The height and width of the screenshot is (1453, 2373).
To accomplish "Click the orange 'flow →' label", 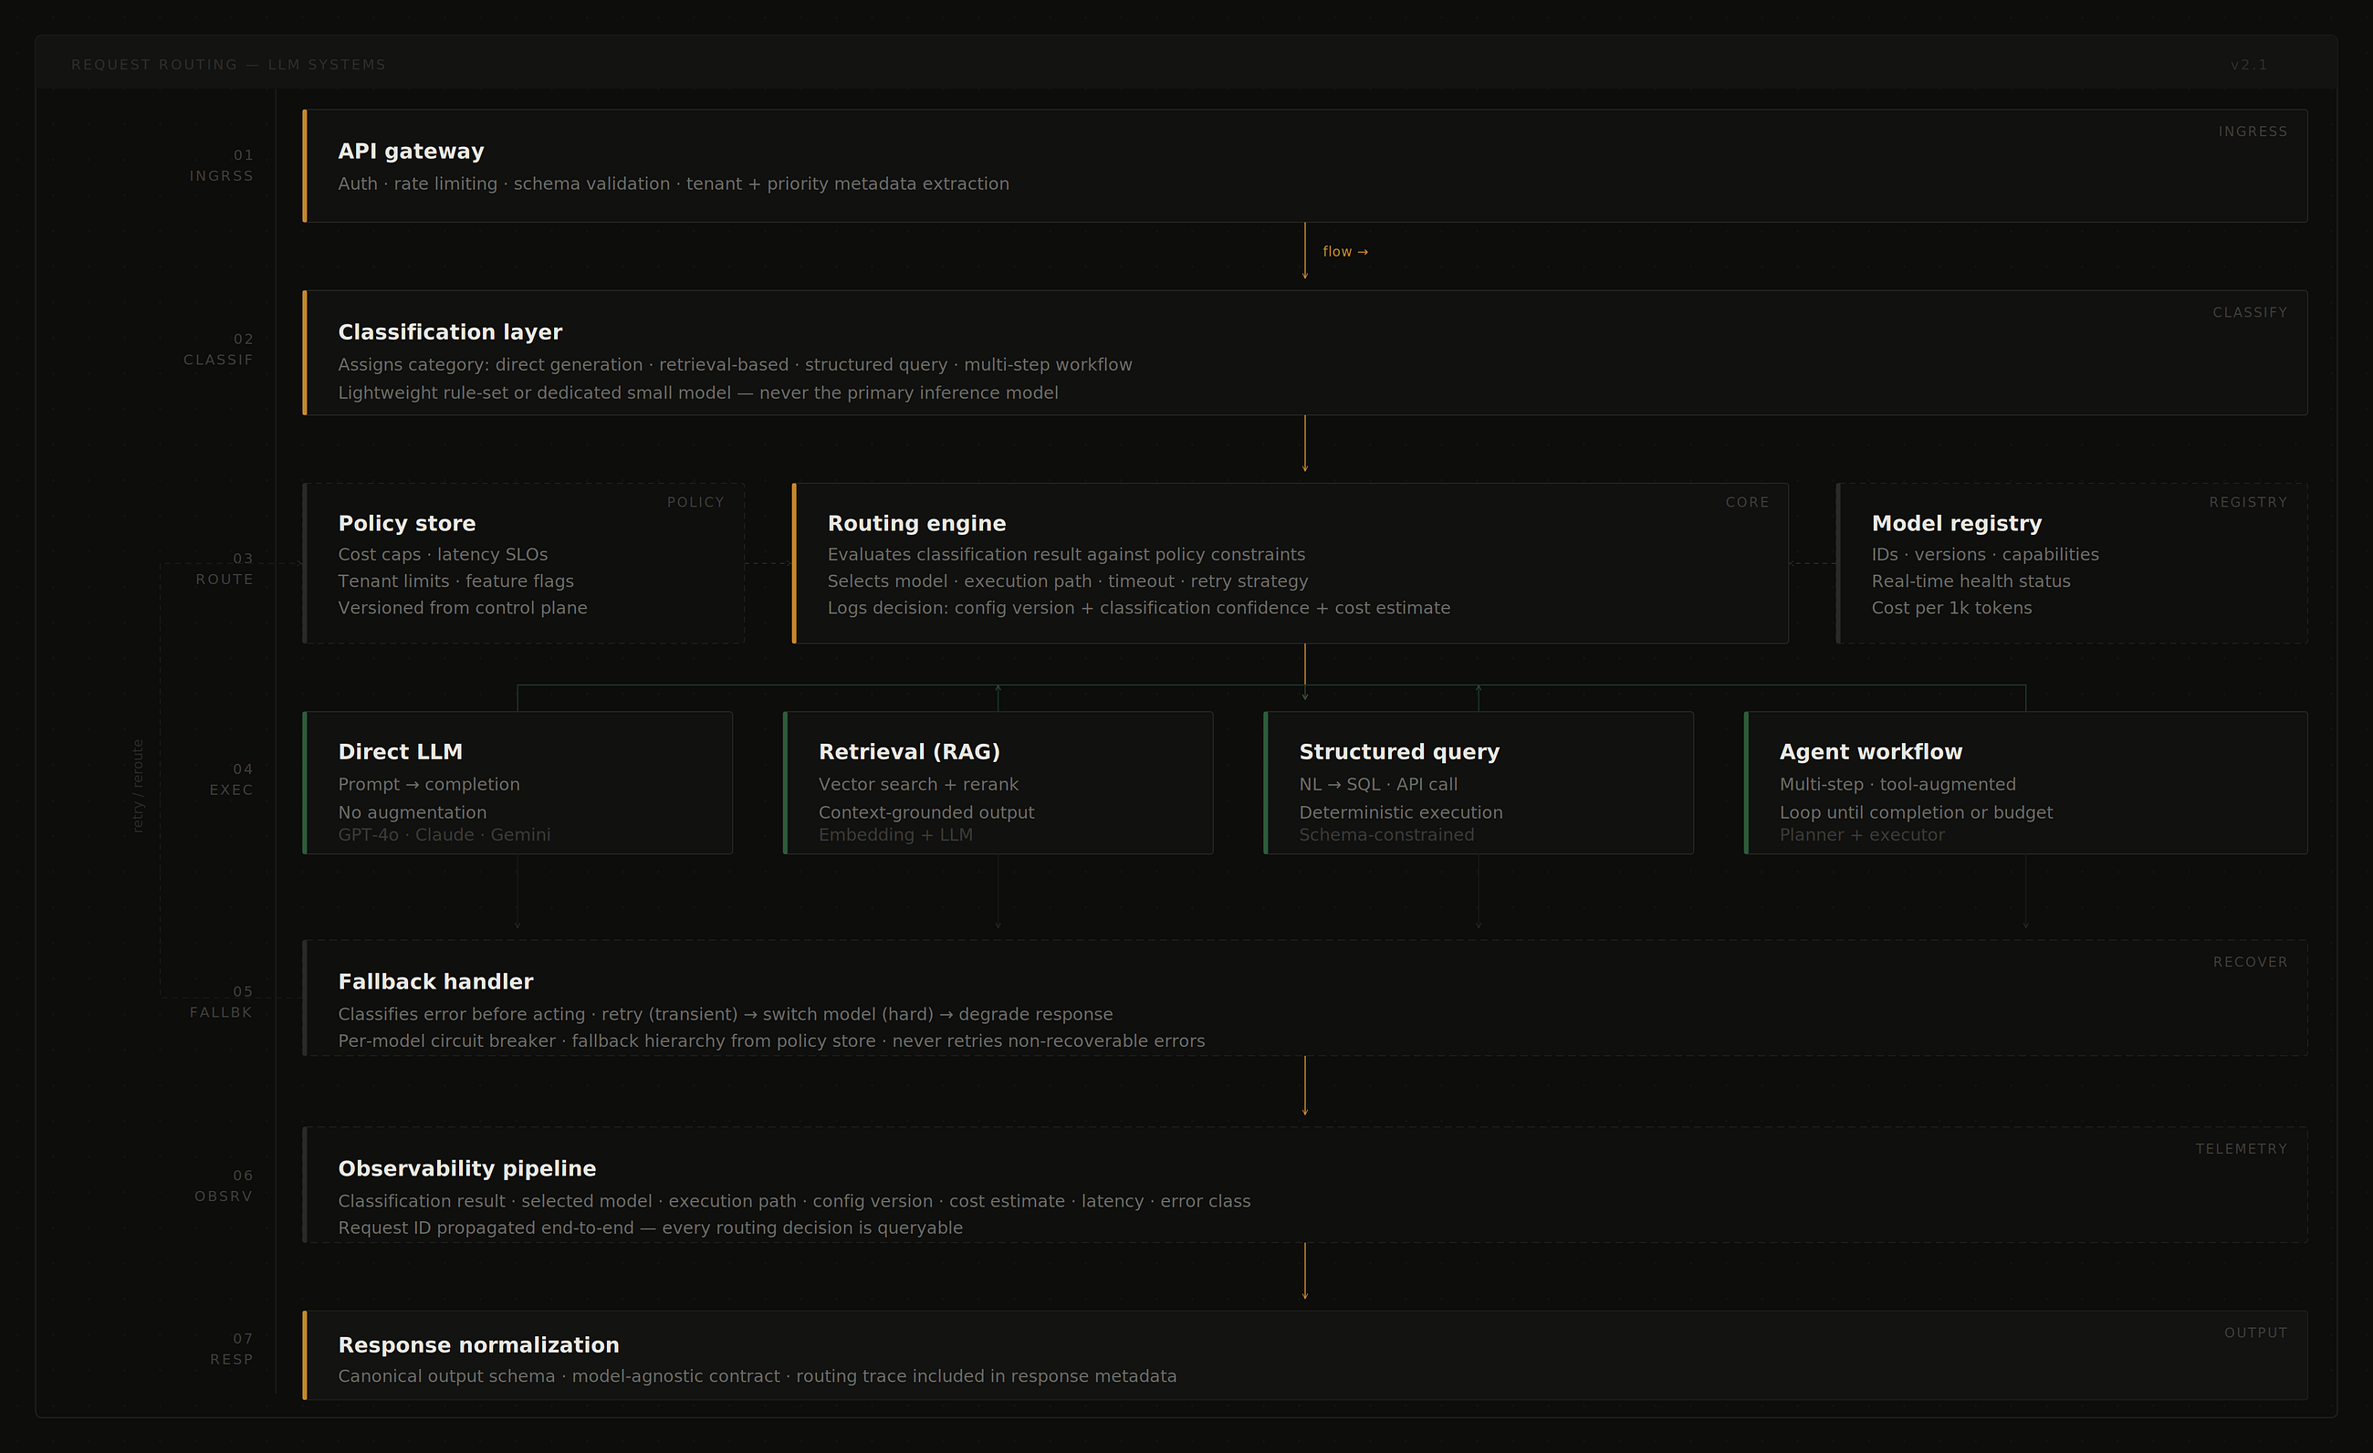I will pyautogui.click(x=1344, y=251).
